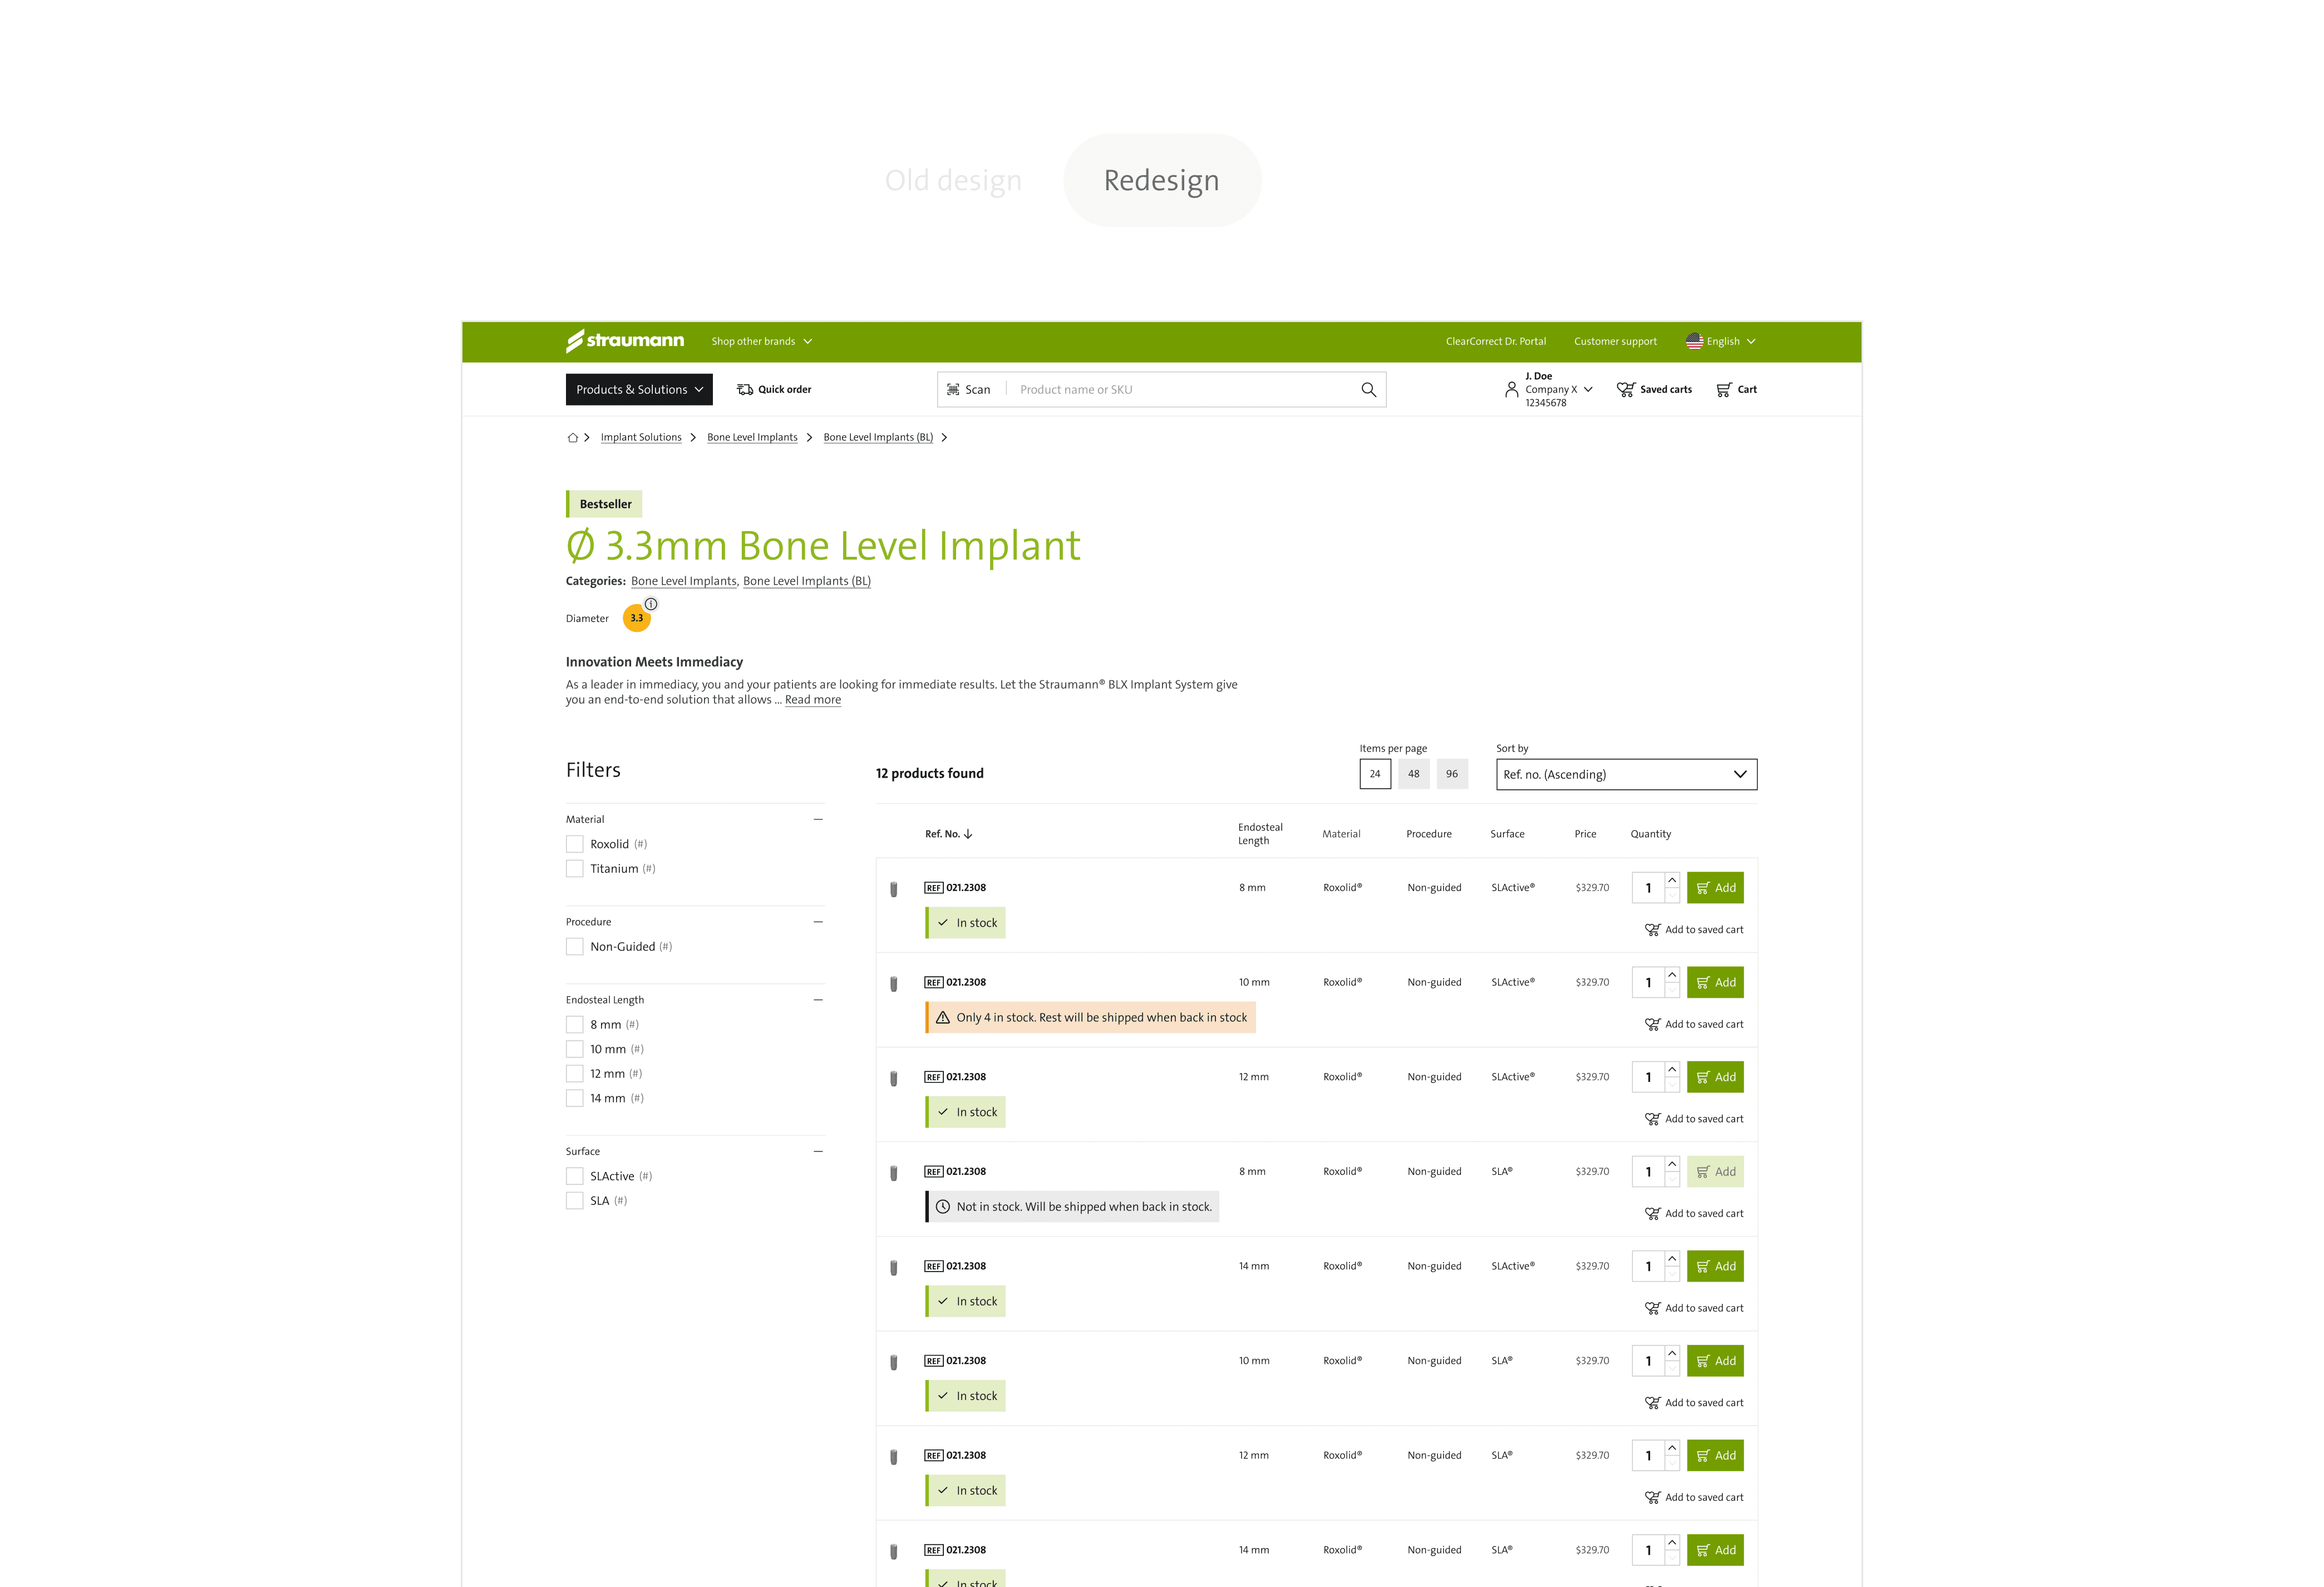The image size is (2324, 1587).
Task: Collapse the Material filter section
Action: (x=818, y=819)
